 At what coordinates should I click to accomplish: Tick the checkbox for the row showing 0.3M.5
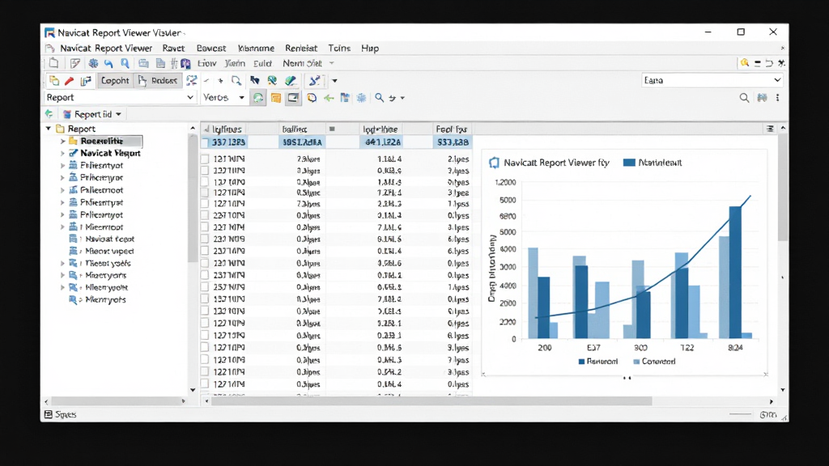[x=205, y=348]
